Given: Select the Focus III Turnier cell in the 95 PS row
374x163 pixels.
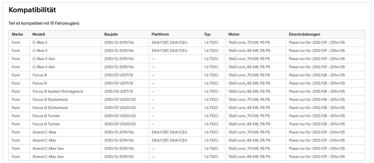Looking at the screenshot, I should (46, 116).
